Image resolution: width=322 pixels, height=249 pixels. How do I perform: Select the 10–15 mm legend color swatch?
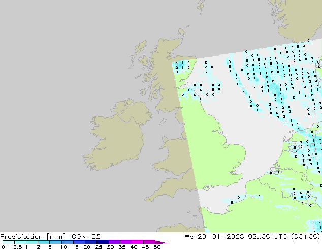tap(67, 242)
